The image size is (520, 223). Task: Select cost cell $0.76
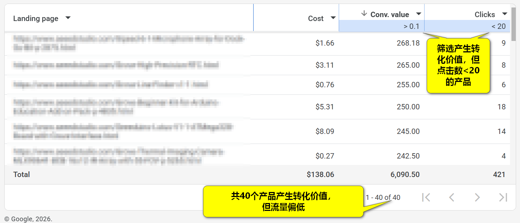[325, 85]
